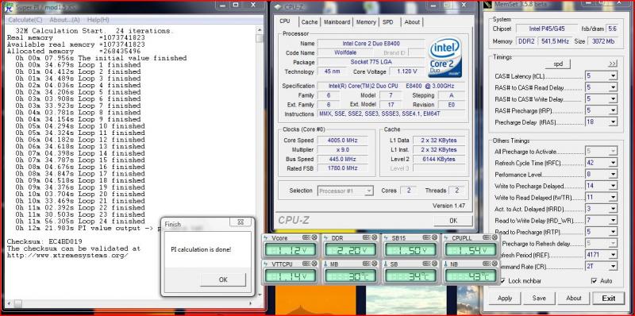This screenshot has width=635, height=316.
Task: Click the lightning icon on Vcore widget
Action: coord(267,238)
